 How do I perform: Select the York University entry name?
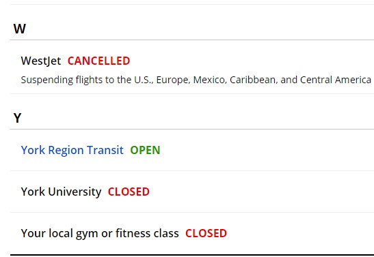pos(62,192)
